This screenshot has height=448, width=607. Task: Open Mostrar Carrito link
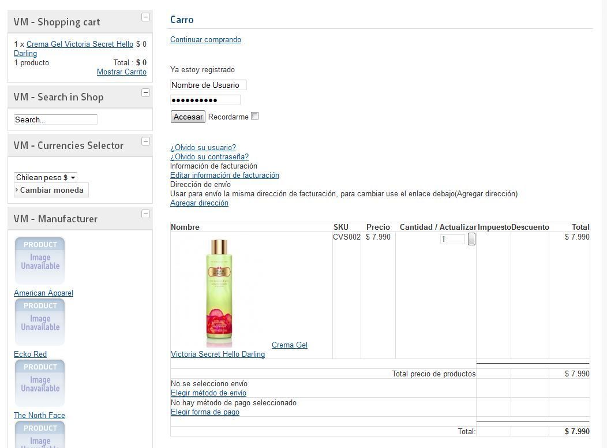pyautogui.click(x=122, y=72)
